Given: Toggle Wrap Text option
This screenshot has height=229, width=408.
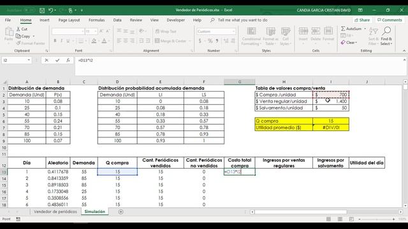Looking at the screenshot, I should pyautogui.click(x=166, y=31).
